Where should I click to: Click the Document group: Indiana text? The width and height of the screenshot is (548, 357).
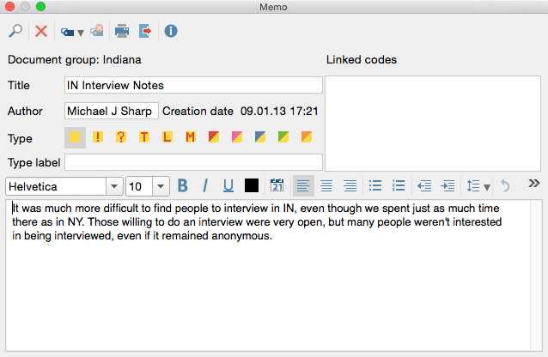click(x=75, y=60)
